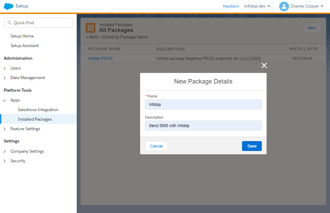Close the dialog with the X icon
The height and width of the screenshot is (213, 330).
click(x=264, y=65)
